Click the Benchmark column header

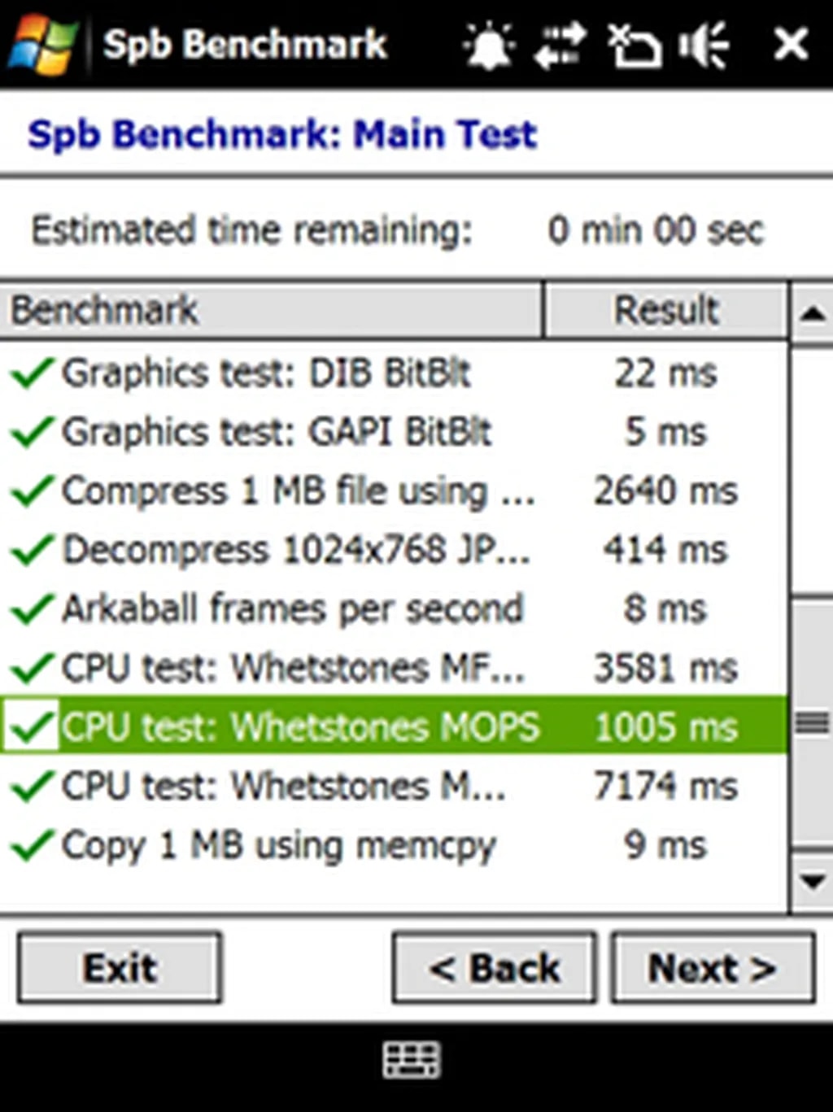273,310
